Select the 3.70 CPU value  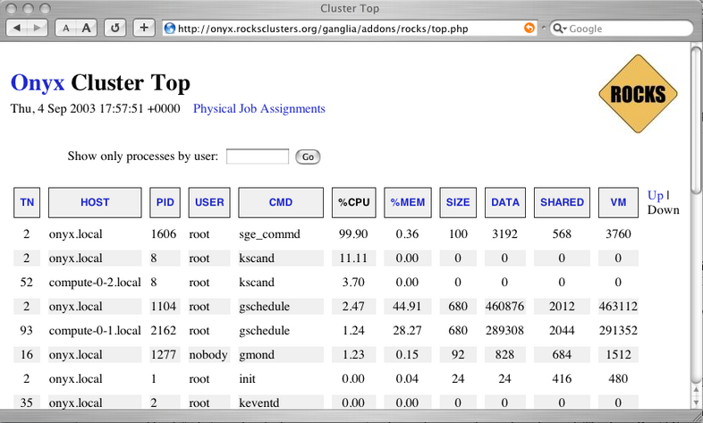click(x=353, y=283)
